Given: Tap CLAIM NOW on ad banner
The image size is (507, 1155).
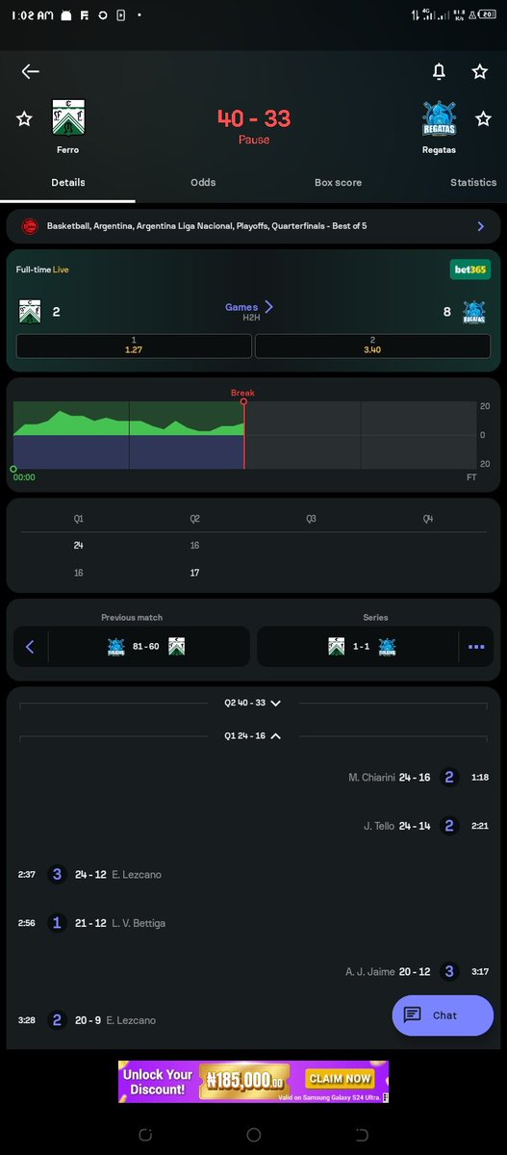Looking at the screenshot, I should pyautogui.click(x=341, y=1079).
